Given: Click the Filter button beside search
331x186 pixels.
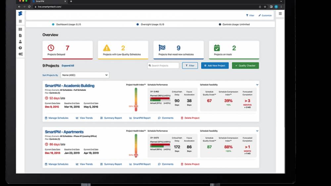Looking at the screenshot, I should pyautogui.click(x=190, y=65).
